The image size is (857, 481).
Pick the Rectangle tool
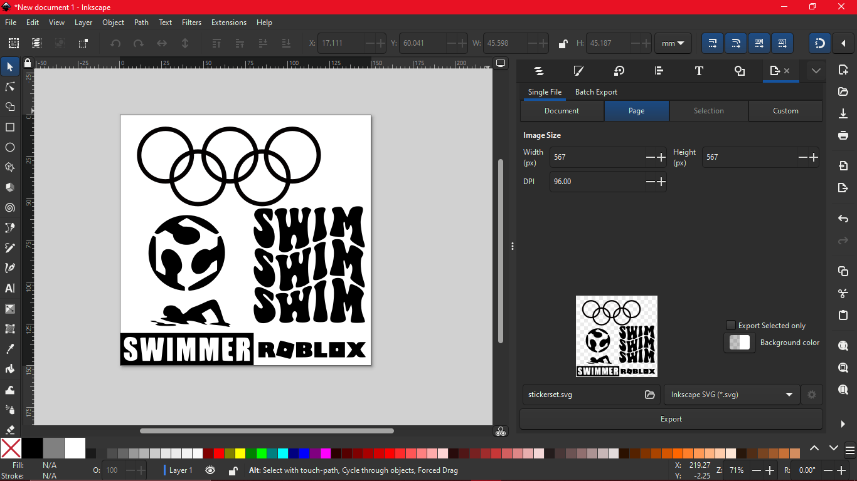pyautogui.click(x=10, y=127)
